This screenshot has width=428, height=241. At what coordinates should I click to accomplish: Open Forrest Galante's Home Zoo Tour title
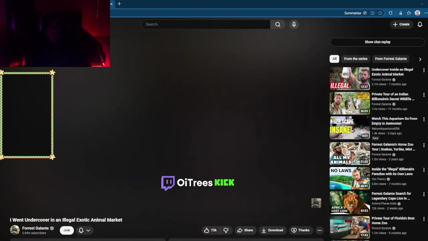coord(393,147)
